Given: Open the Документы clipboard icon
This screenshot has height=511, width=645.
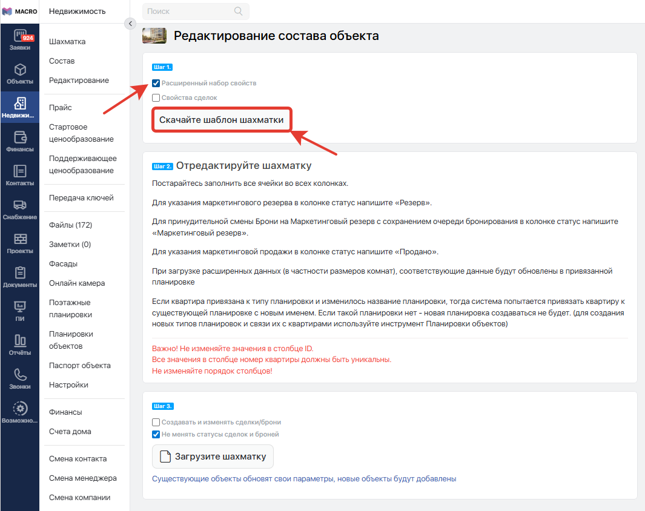Looking at the screenshot, I should click(x=20, y=273).
